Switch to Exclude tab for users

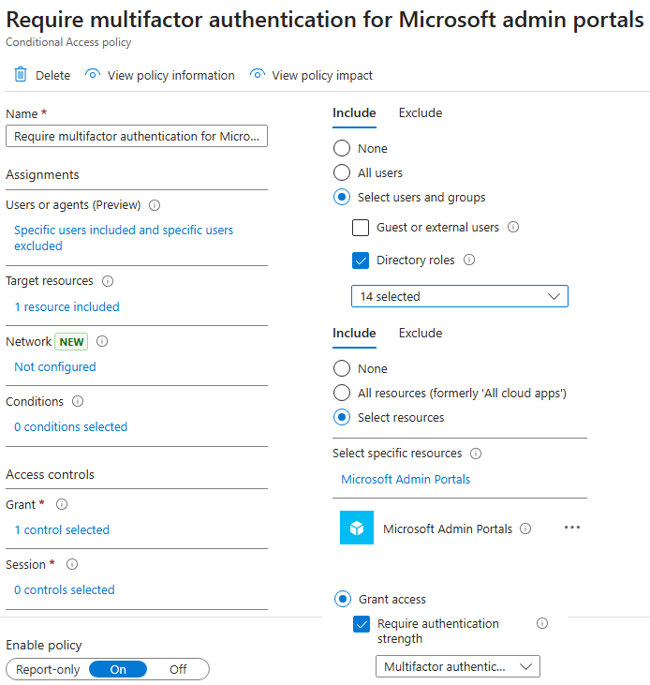(x=420, y=113)
